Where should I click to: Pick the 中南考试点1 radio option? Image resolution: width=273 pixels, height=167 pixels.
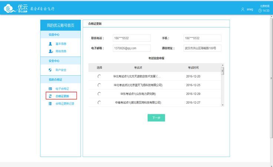click(x=99, y=102)
